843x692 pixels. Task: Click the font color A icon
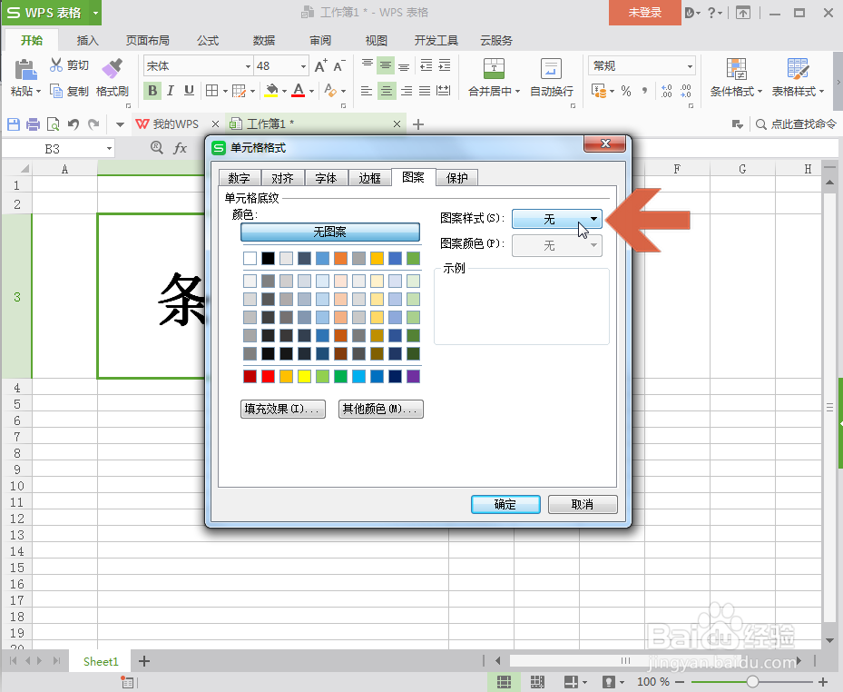tap(299, 91)
